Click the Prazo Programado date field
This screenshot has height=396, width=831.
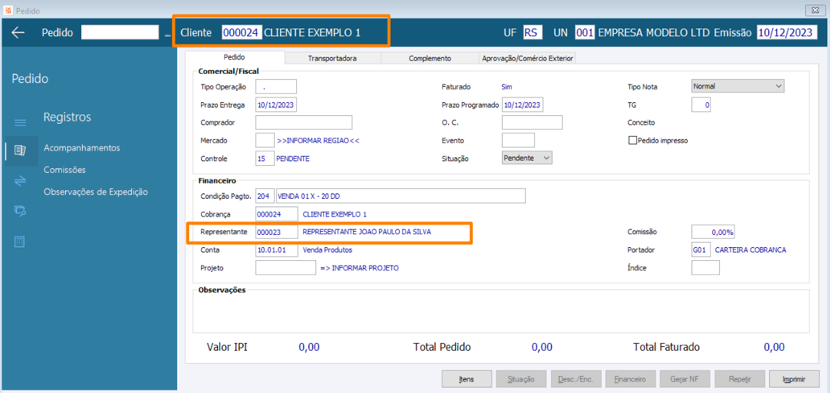coord(523,105)
